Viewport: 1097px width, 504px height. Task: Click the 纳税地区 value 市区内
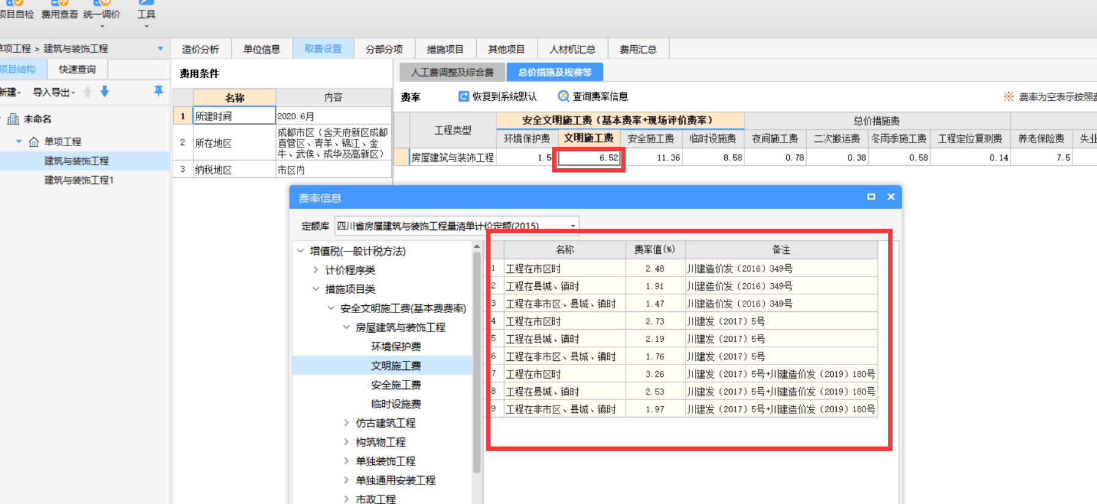(x=333, y=169)
